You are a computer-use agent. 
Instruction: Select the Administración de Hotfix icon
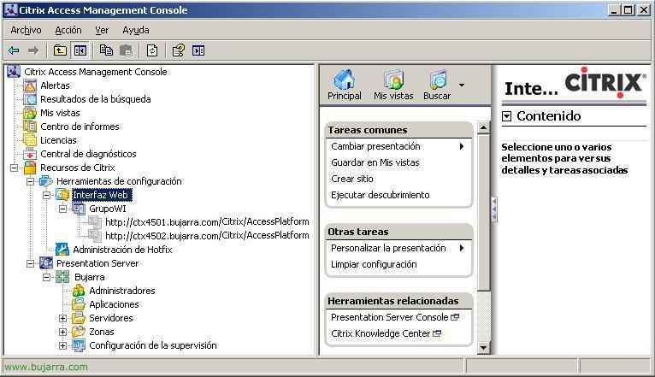click(x=62, y=250)
